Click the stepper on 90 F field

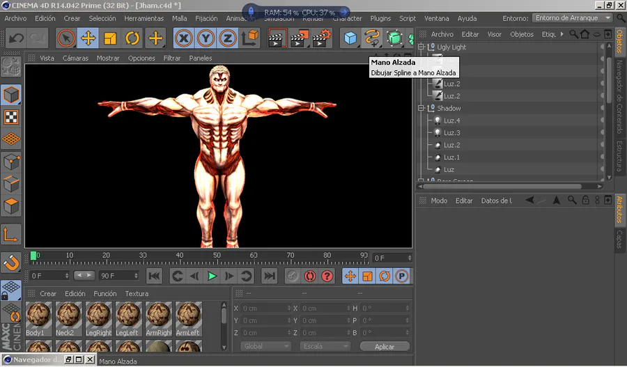[136, 276]
